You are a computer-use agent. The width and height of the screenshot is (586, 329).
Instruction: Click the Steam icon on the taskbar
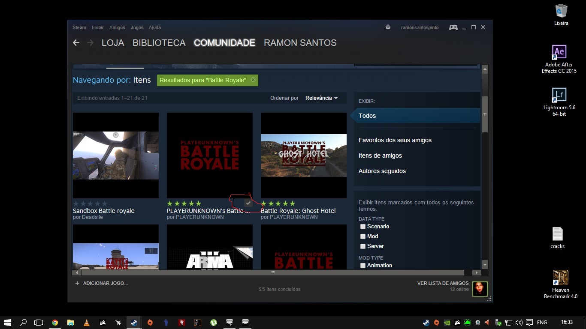point(134,323)
